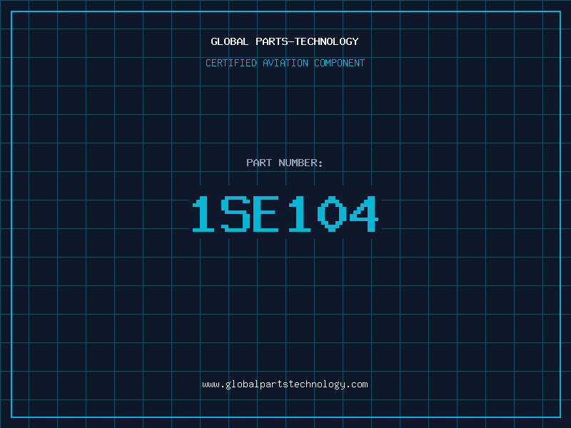This screenshot has width=571, height=428.
Task: Click the www prefix of the website address
Action: pyautogui.click(x=211, y=384)
